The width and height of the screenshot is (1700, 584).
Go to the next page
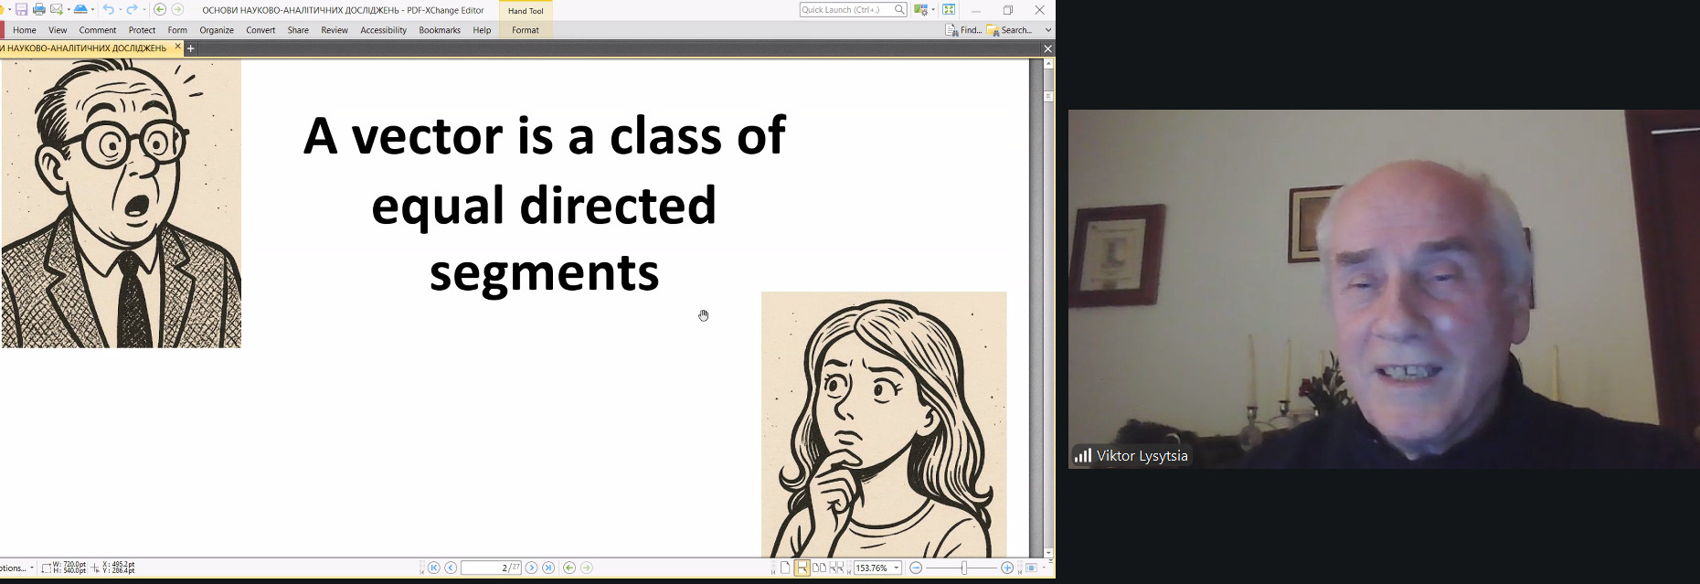[531, 568]
